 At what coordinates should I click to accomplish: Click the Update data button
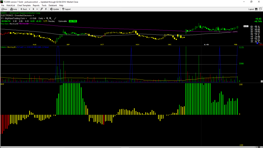tap(55, 9)
